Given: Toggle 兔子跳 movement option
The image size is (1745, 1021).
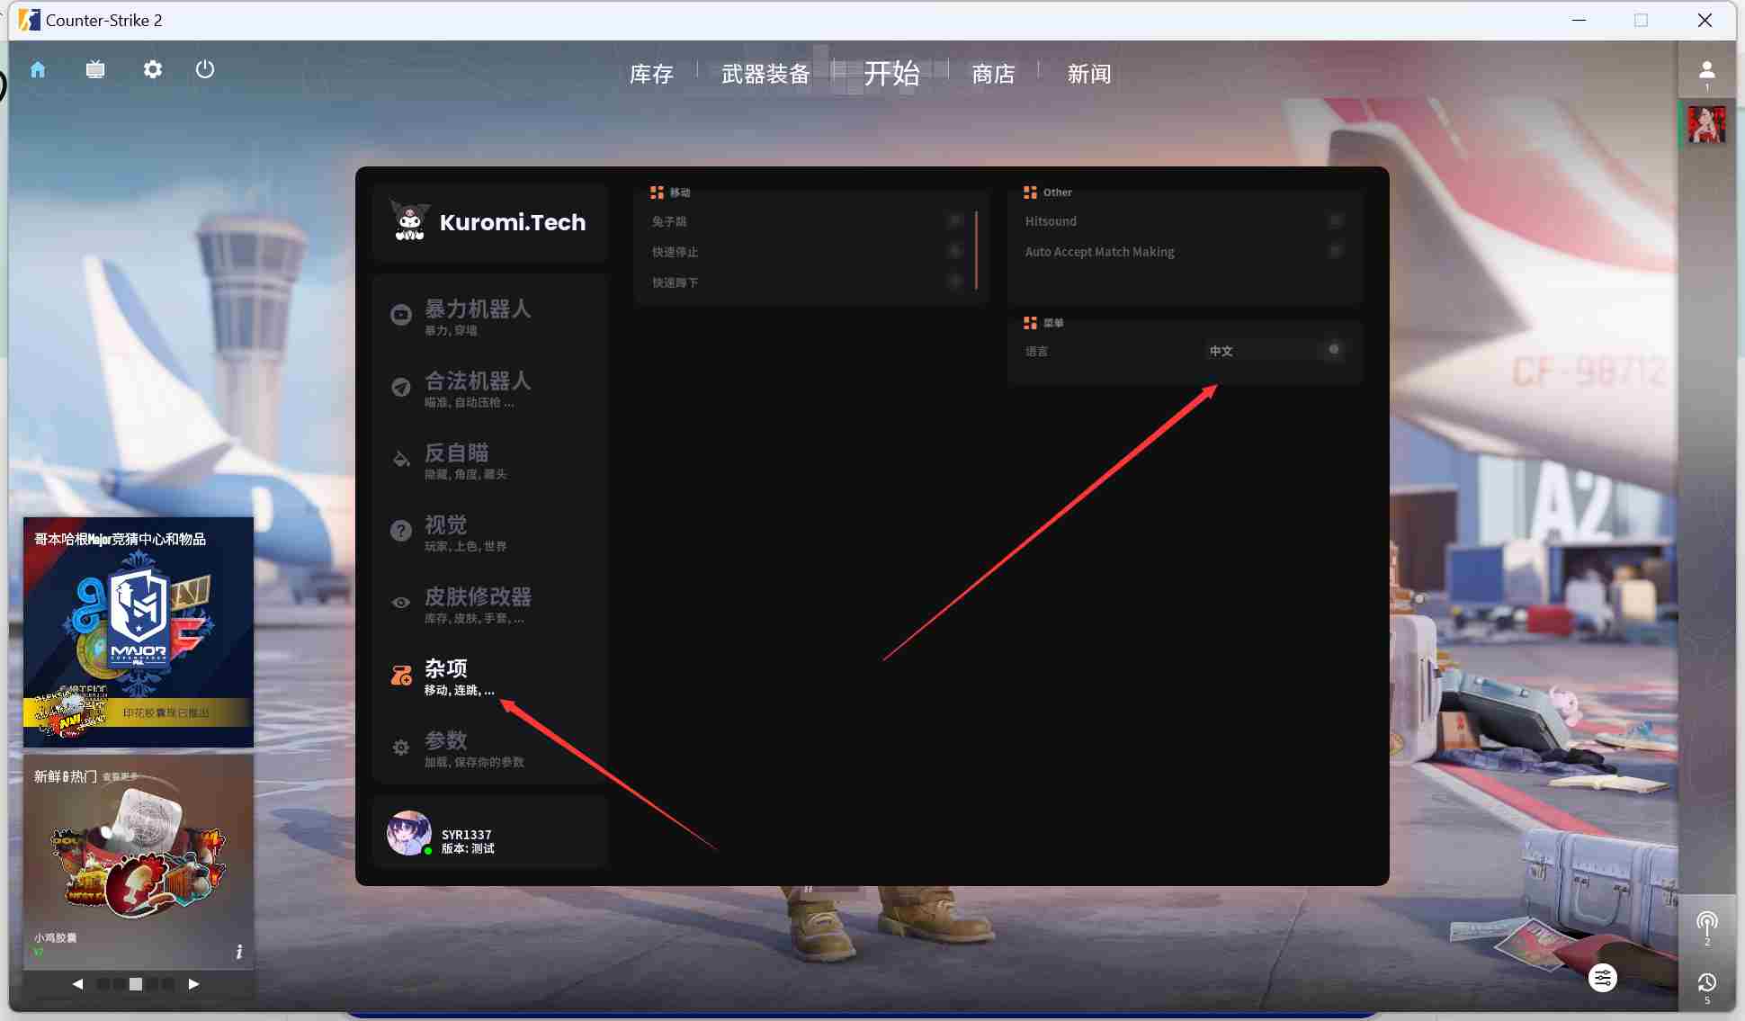Looking at the screenshot, I should click(955, 220).
